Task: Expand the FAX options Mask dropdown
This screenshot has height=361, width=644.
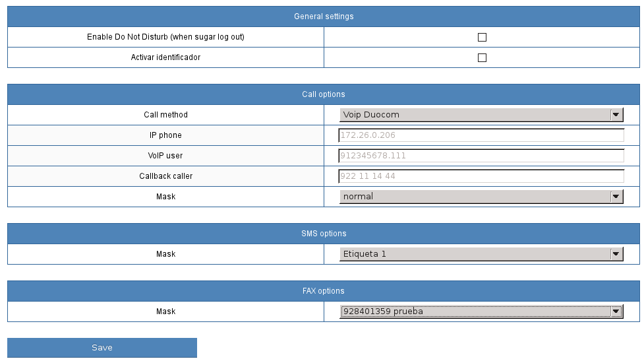Action: coord(481,312)
